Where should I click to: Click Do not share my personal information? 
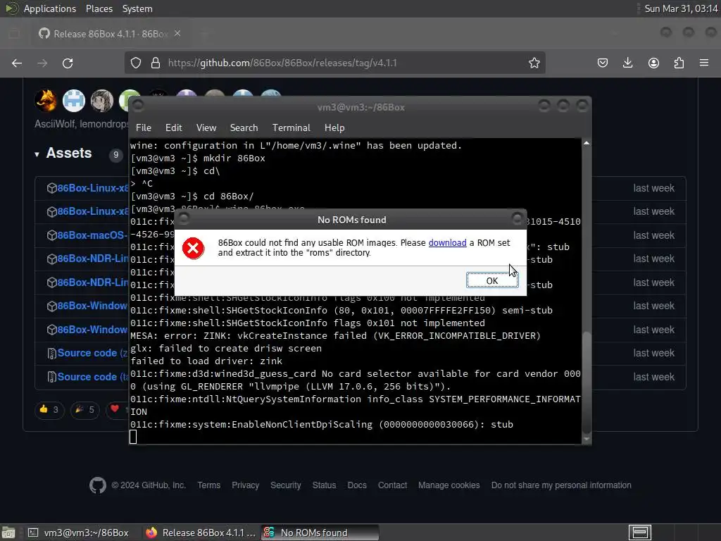(x=561, y=485)
